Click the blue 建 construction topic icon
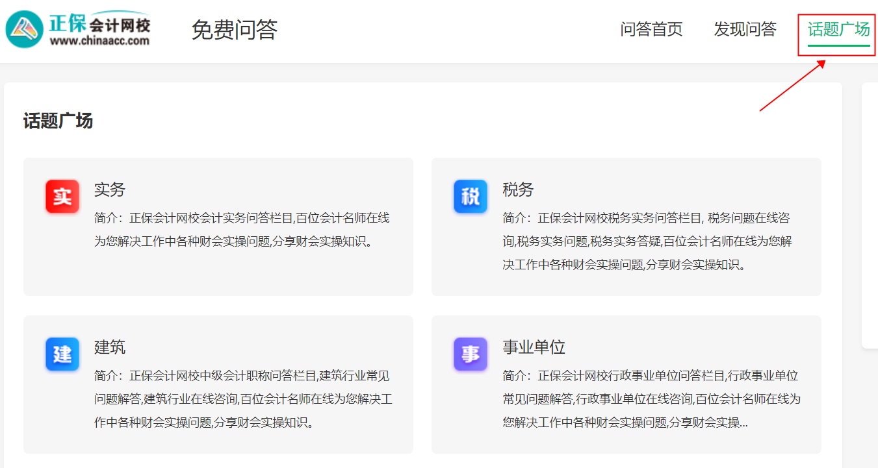Viewport: 878px width, 468px height. [x=62, y=354]
